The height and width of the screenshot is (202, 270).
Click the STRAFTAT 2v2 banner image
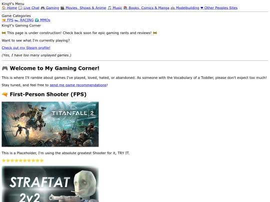[x=50, y=184]
